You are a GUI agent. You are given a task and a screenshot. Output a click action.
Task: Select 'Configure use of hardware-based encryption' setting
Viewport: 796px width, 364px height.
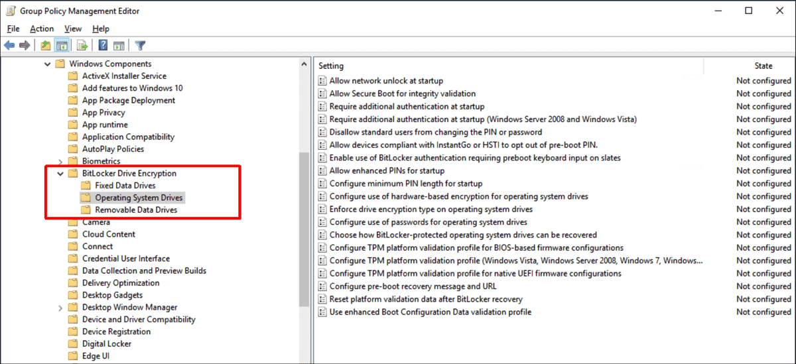click(x=458, y=196)
